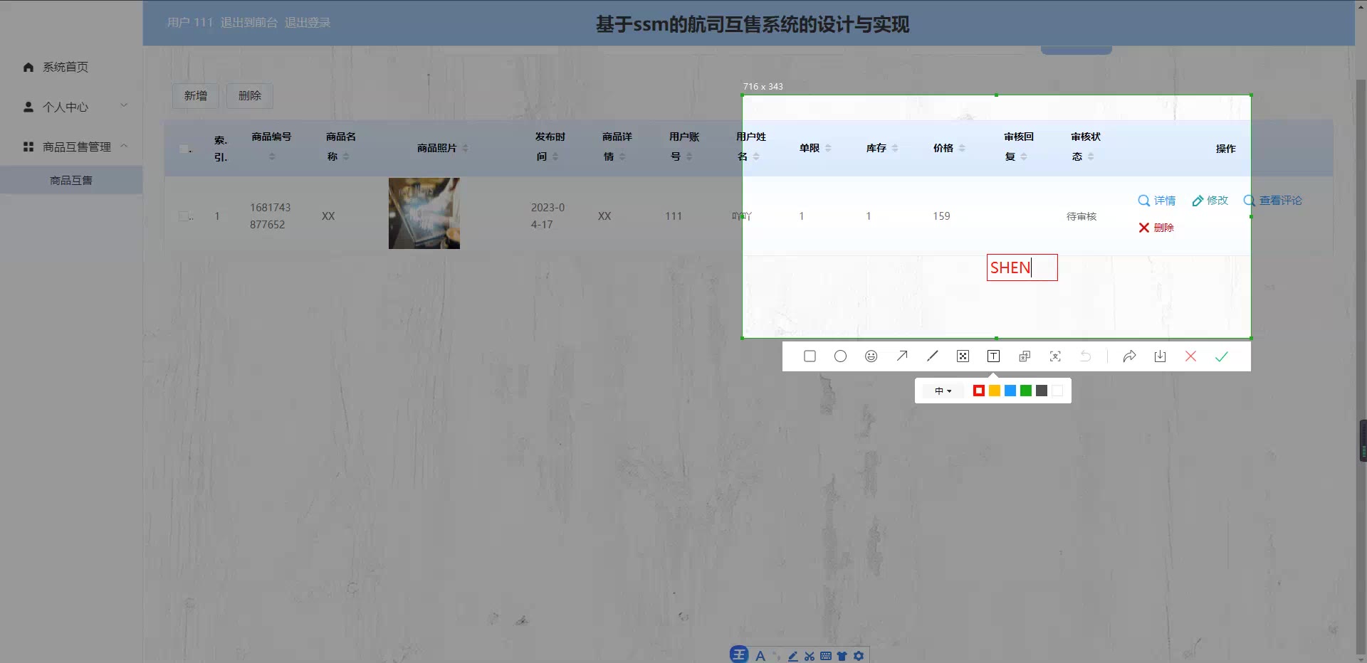
Task: Click the input method handwriting pen icon
Action: [x=793, y=656]
